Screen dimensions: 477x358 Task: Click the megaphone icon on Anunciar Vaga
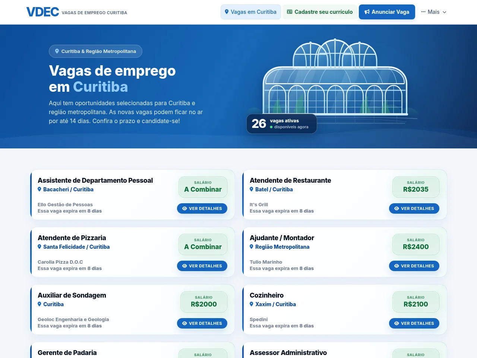pos(367,12)
